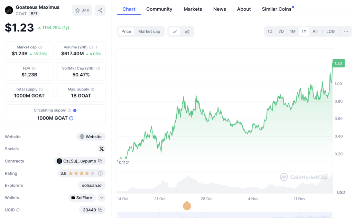This screenshot has width=354, height=218.
Task: Click the chart range selector bar
Action: click(225, 215)
